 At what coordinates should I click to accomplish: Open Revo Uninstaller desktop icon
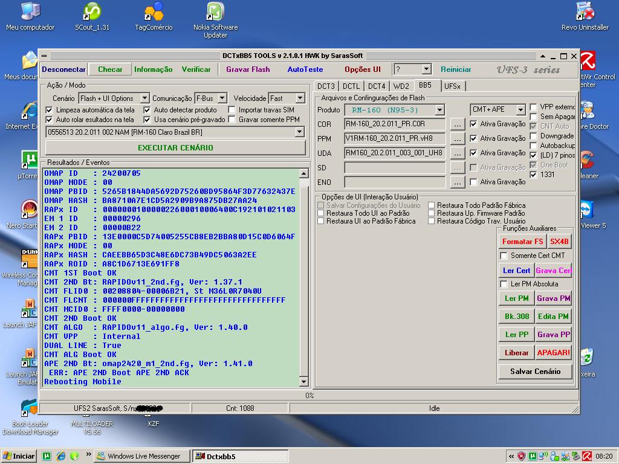[x=585, y=16]
